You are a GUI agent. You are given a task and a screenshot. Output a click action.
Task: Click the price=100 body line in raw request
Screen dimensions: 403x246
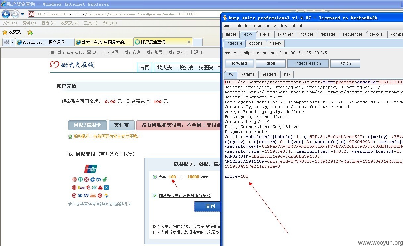[x=236, y=176]
